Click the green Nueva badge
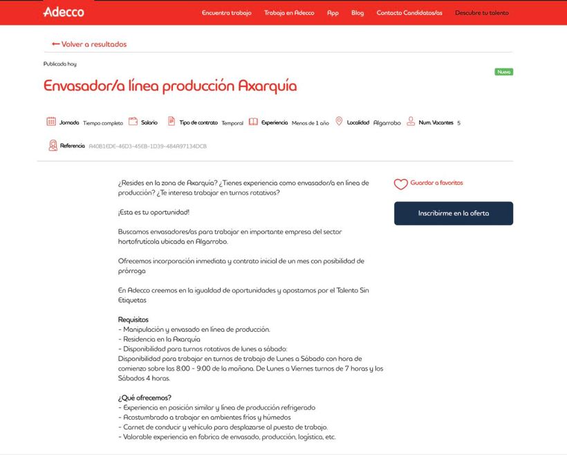The height and width of the screenshot is (455, 567). point(503,72)
